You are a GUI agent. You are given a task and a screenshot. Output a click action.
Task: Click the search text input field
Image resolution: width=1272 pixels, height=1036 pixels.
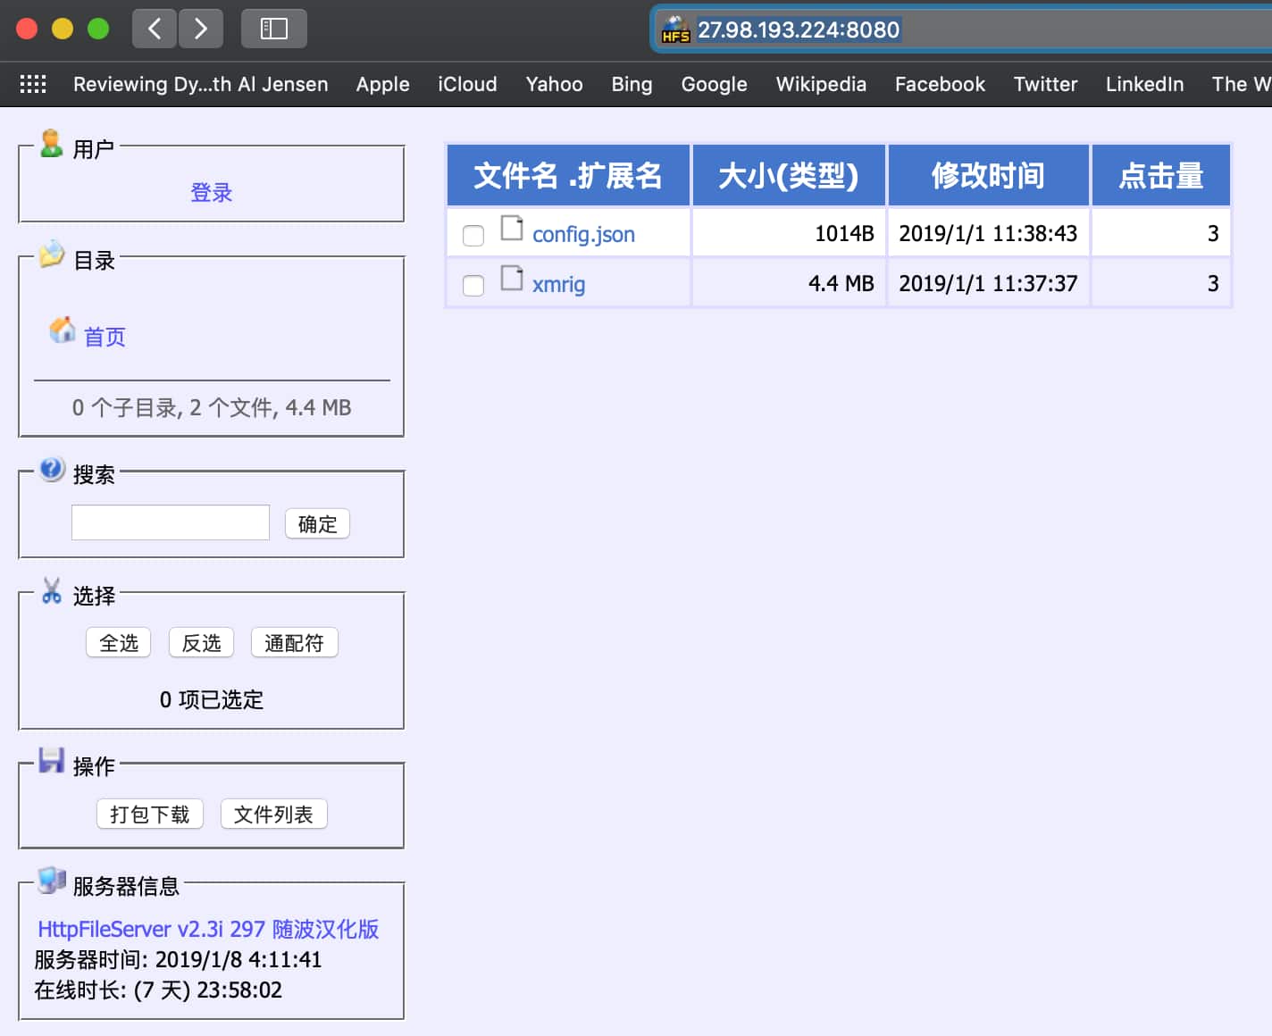[x=171, y=522]
